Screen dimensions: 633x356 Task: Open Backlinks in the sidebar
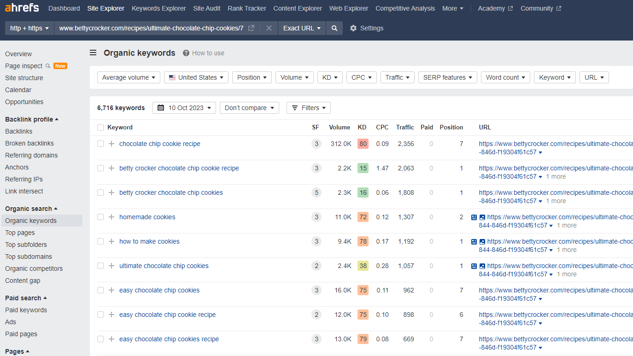coord(19,131)
